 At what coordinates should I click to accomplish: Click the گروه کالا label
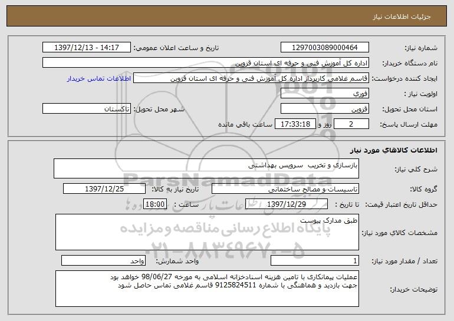point(423,189)
